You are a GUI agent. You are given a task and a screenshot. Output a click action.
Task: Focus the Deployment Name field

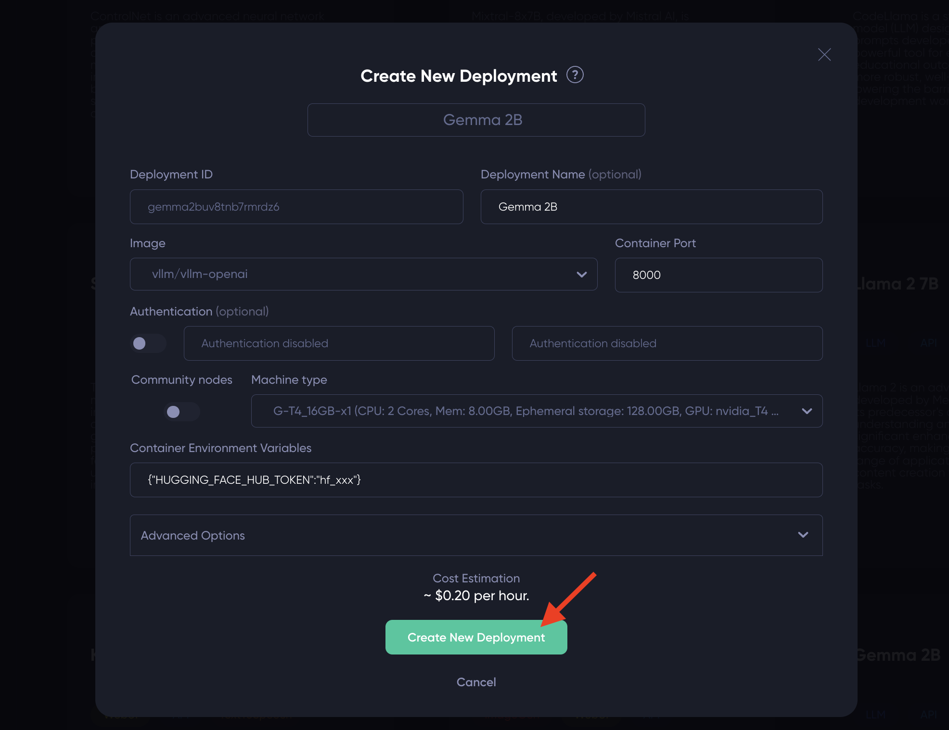click(x=651, y=207)
